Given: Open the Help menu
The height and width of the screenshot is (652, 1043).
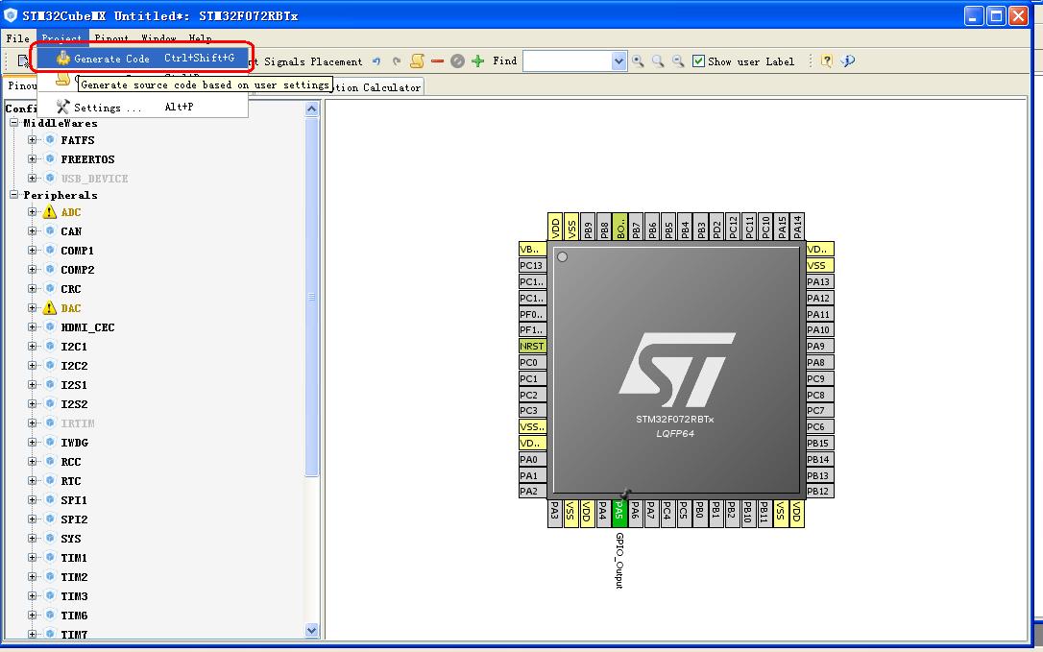Looking at the screenshot, I should click(x=200, y=37).
